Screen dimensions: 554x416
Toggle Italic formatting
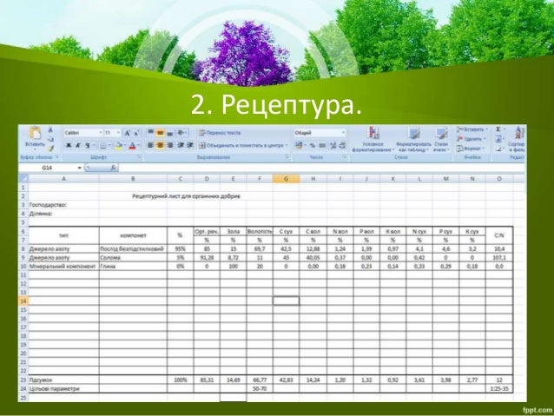point(78,146)
